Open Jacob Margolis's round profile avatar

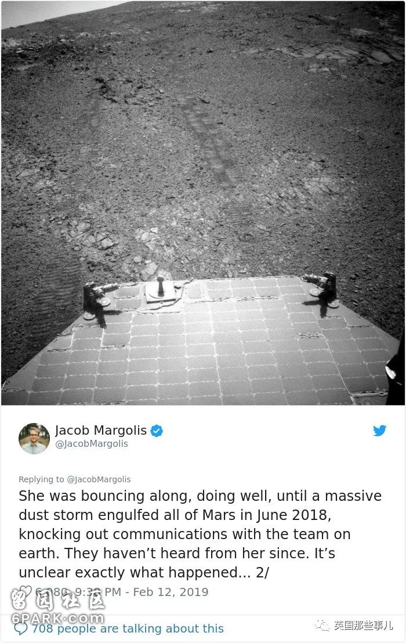(x=34, y=438)
